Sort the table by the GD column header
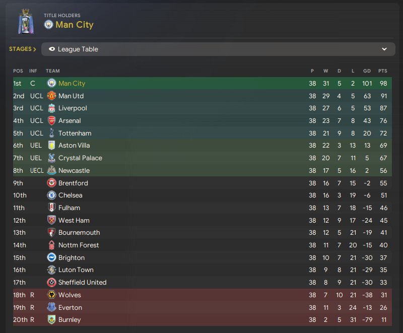Screen dimensions: 403x333 (x=367, y=71)
